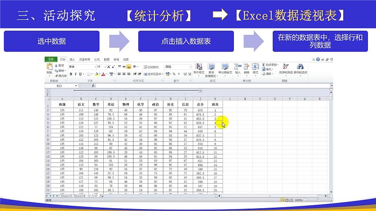The width and height of the screenshot is (376, 211).
Task: Click the decrease font size icon
Action: (113, 67)
